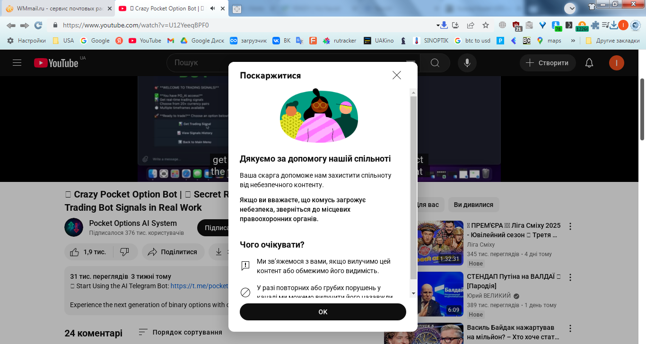The image size is (646, 344).
Task: Open the uBlock extension with badge 21
Action: coord(516,26)
